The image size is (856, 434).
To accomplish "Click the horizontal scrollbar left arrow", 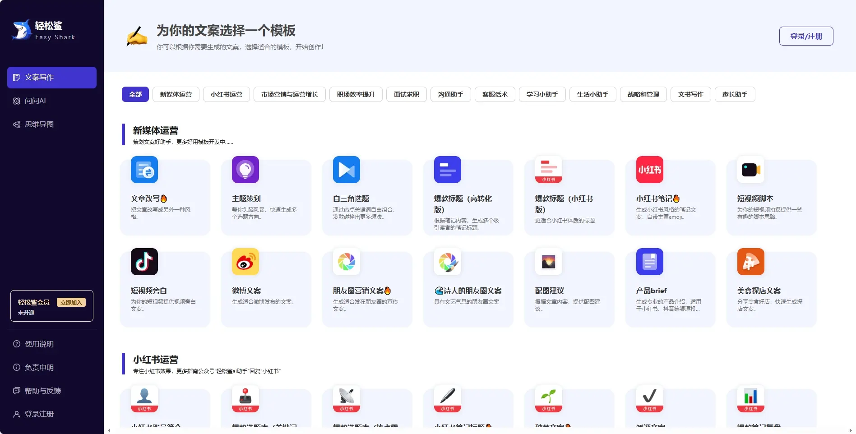I will [109, 431].
